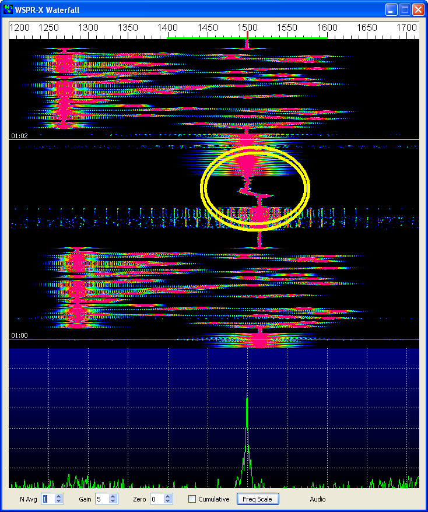Image resolution: width=428 pixels, height=512 pixels.
Task: Click the 01:00 waterfall timestamp
Action: (20, 335)
